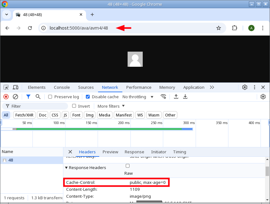Close the request details pane
The image size is (270, 204).
70,152
